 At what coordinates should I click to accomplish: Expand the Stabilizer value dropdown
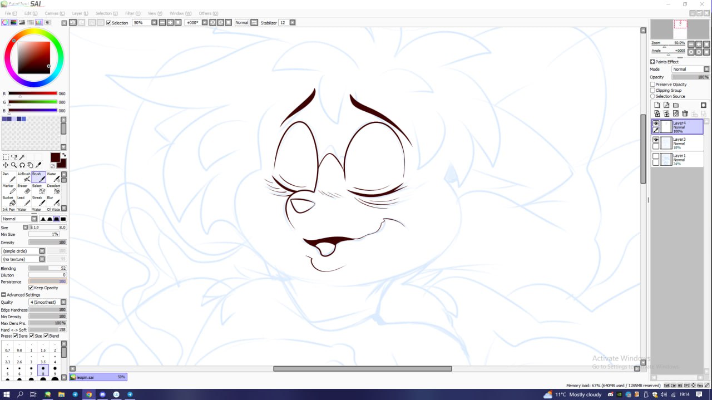click(x=292, y=23)
